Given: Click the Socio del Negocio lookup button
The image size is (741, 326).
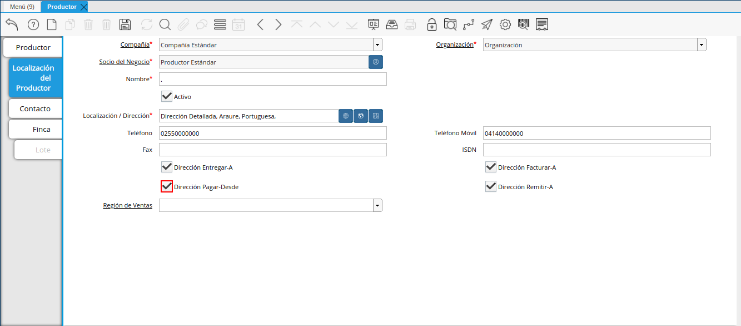Looking at the screenshot, I should pos(376,62).
